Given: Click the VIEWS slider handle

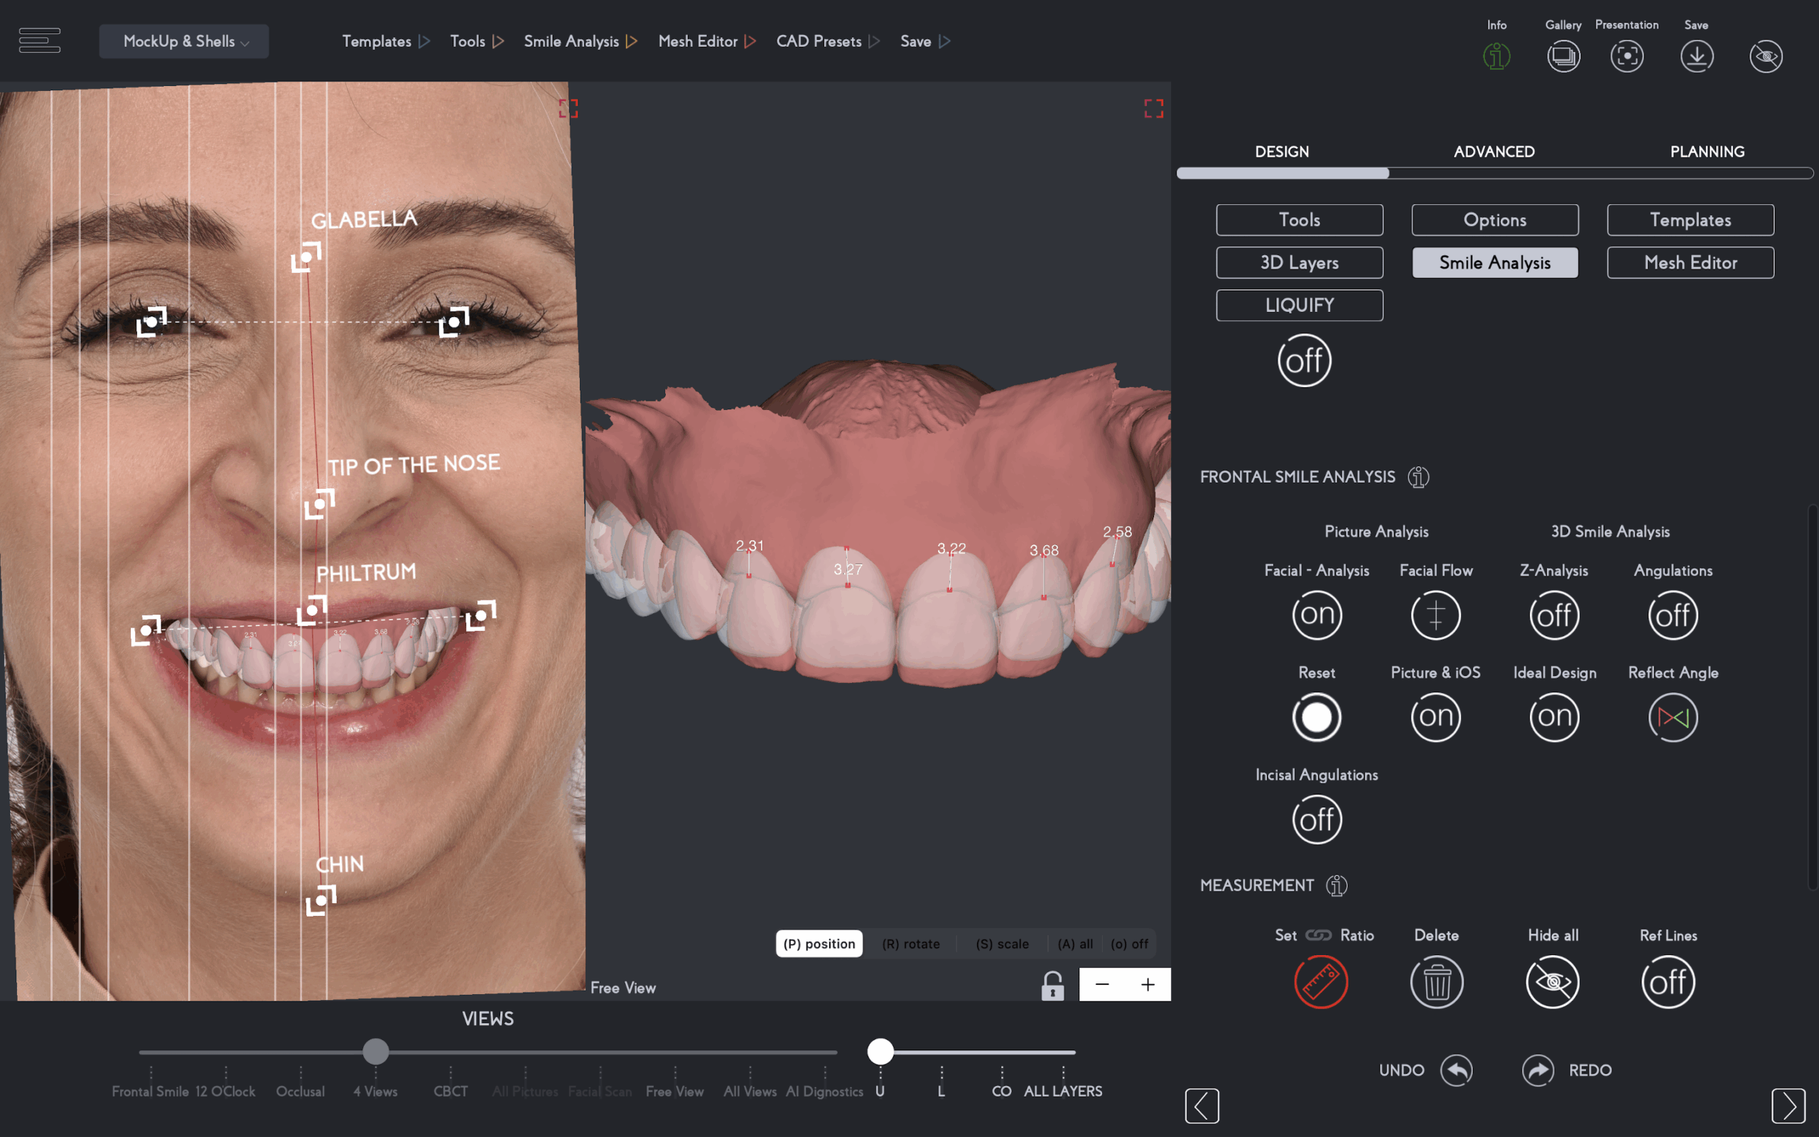Looking at the screenshot, I should (x=376, y=1051).
